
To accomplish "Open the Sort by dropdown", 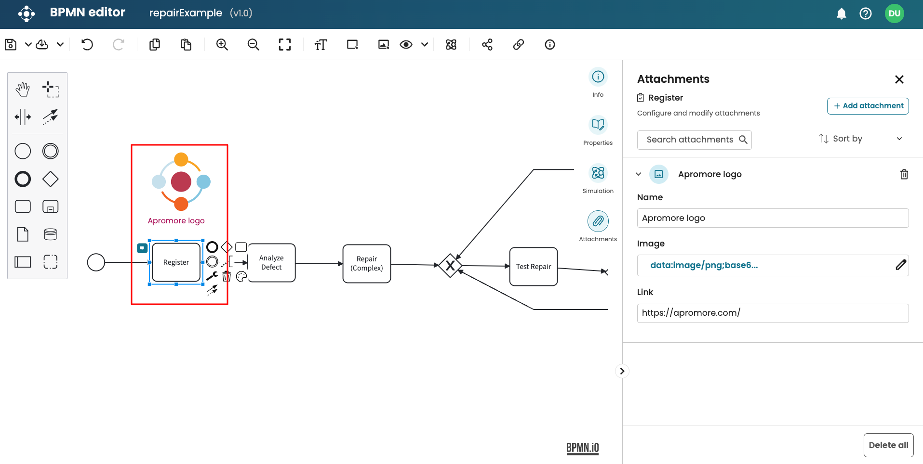I will (x=860, y=139).
